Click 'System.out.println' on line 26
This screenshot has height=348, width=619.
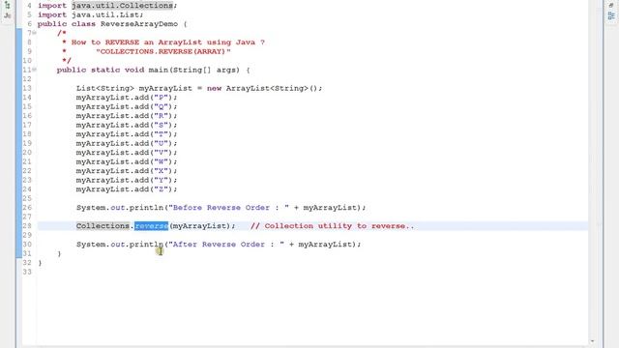tap(120, 208)
